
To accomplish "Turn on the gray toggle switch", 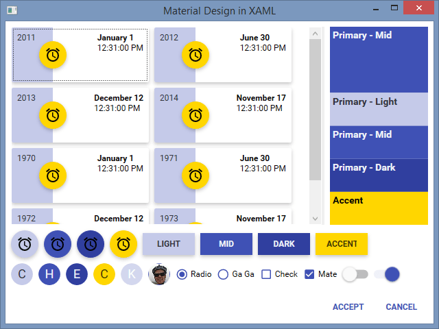I will (x=355, y=274).
